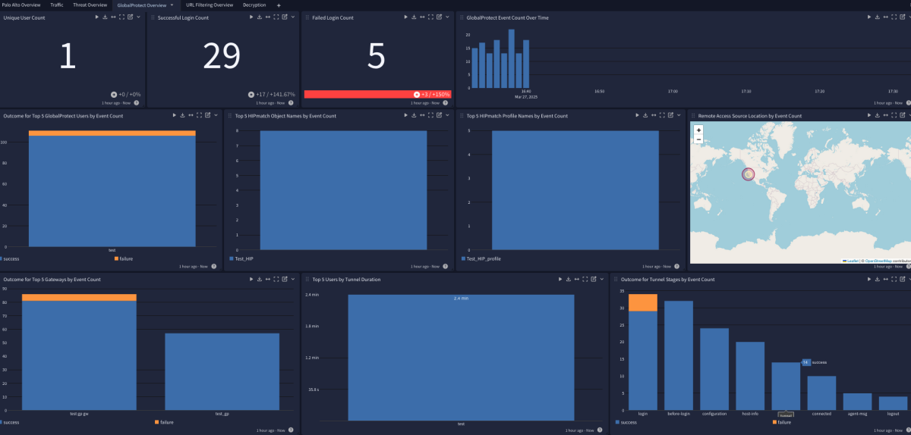Open Top 5 HIPmatch Profile Names options chevron
This screenshot has height=435, width=911.
679,115
